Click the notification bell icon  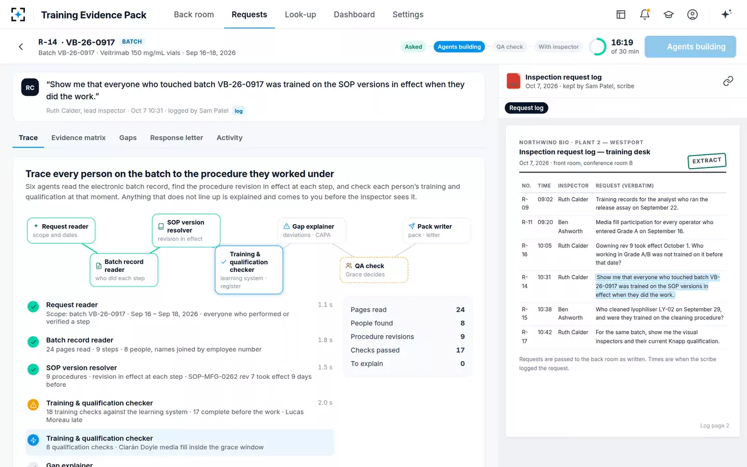point(645,15)
